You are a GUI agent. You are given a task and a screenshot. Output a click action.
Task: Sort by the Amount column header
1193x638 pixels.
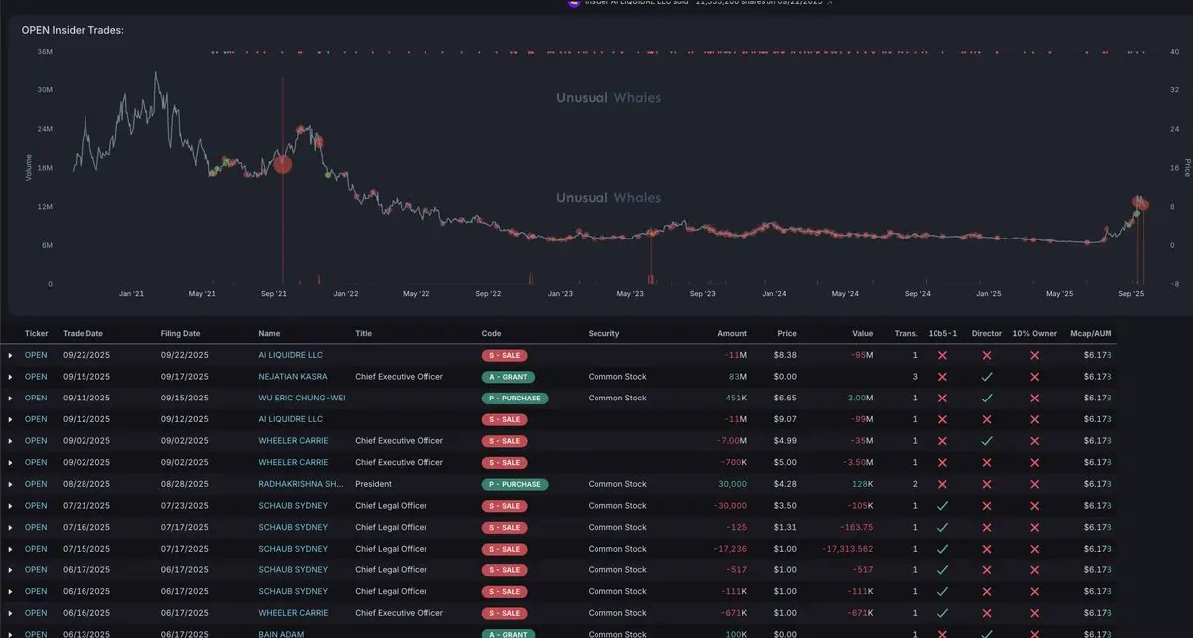[732, 333]
